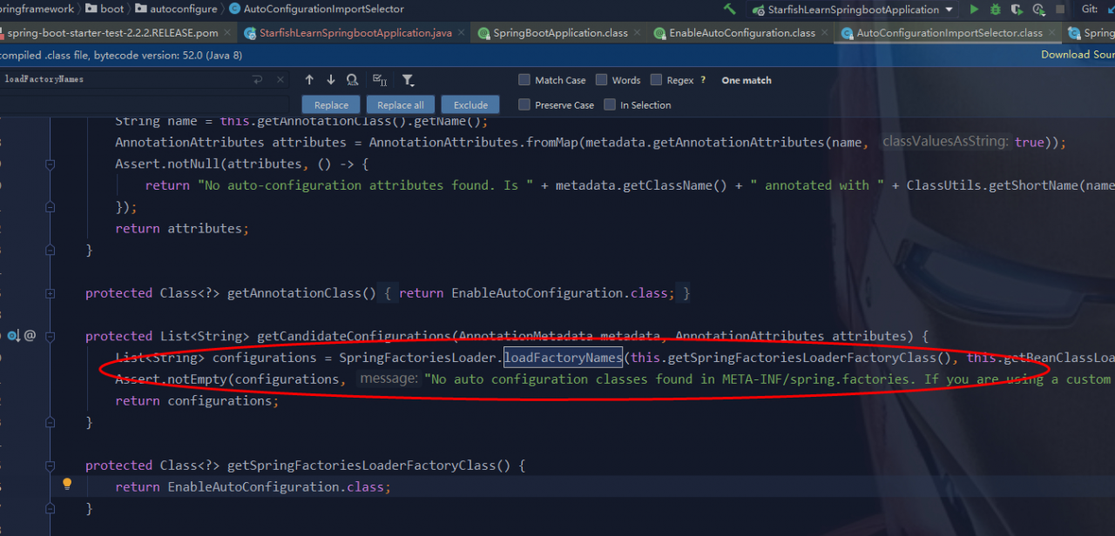Collapse the getSpringFactoriesLoaderFactoryClass method fold
1115x536 pixels.
point(51,466)
